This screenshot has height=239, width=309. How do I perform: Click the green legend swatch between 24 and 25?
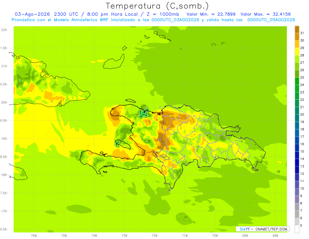tap(297, 81)
